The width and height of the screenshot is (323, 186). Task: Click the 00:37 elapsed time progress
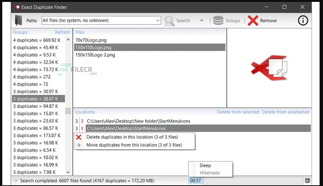click(195, 181)
